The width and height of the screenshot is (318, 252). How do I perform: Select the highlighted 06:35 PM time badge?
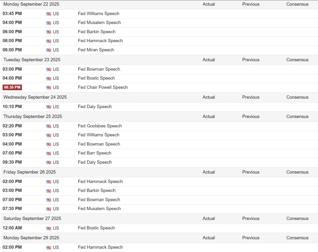coord(12,87)
